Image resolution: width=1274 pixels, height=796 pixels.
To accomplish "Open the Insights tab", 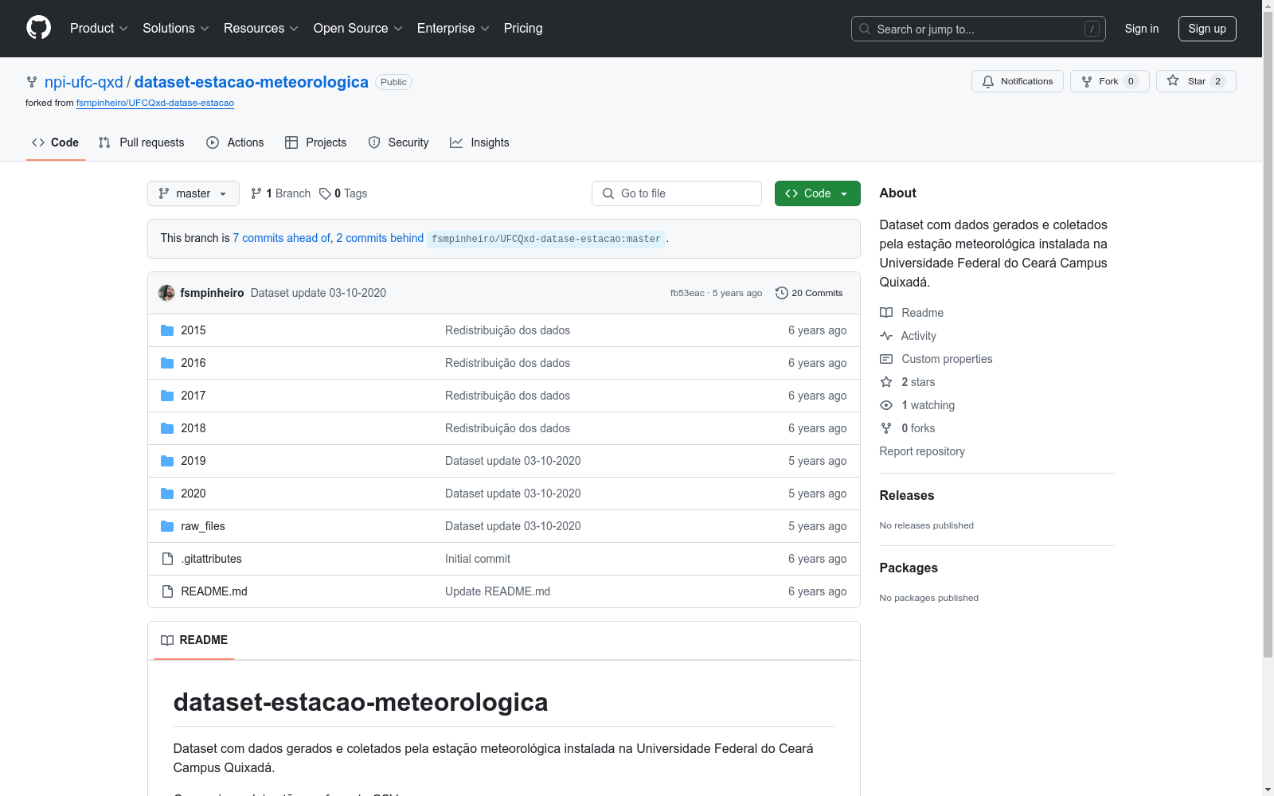I will [479, 142].
